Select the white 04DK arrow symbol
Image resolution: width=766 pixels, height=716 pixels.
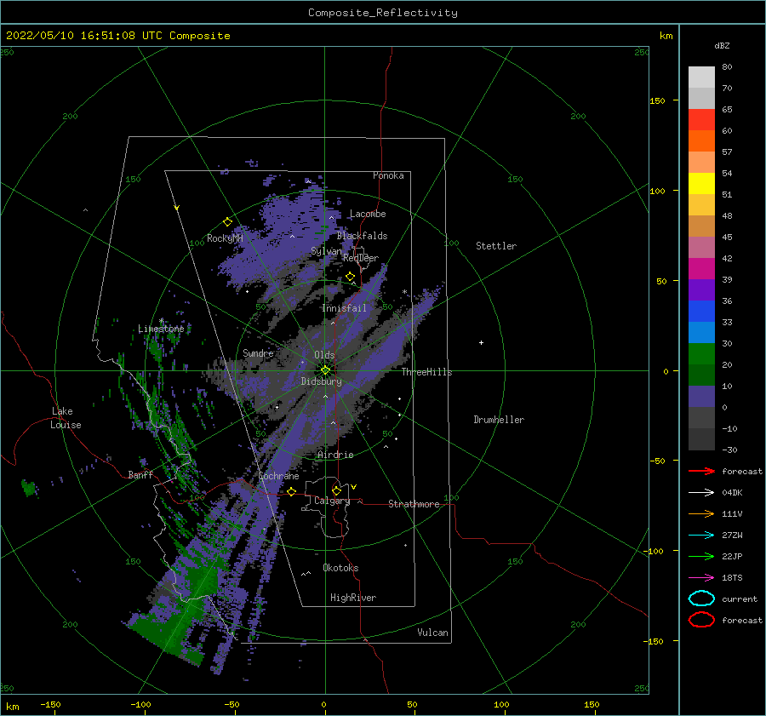tap(701, 492)
